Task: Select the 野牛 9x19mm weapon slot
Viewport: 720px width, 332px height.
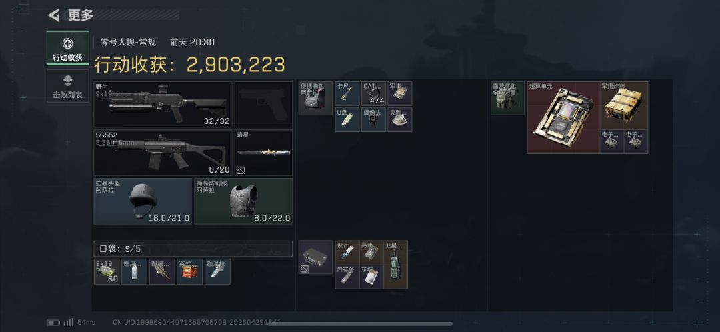Action: (x=163, y=104)
